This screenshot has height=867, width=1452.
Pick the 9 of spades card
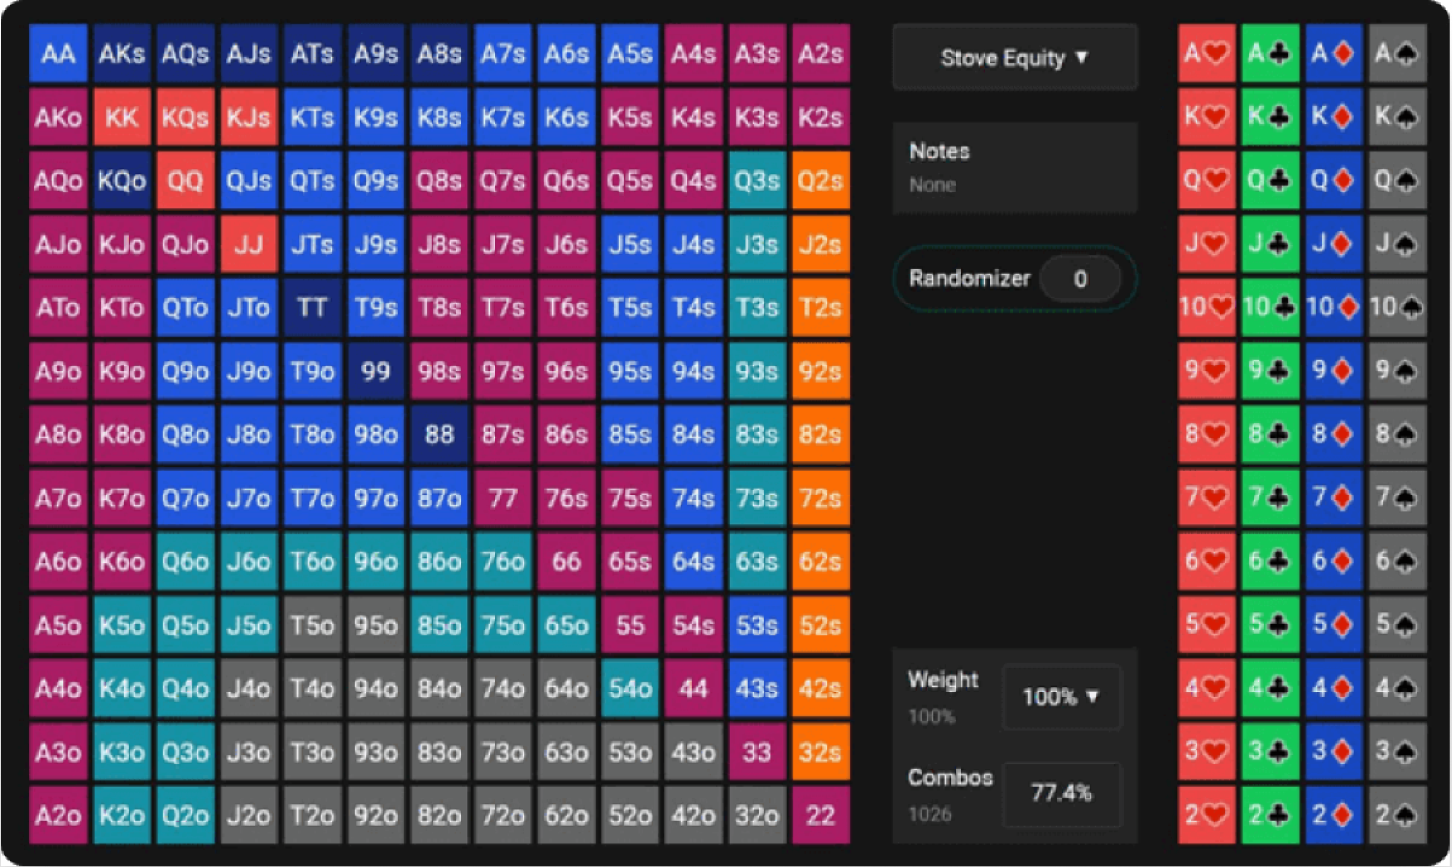[x=1397, y=371]
